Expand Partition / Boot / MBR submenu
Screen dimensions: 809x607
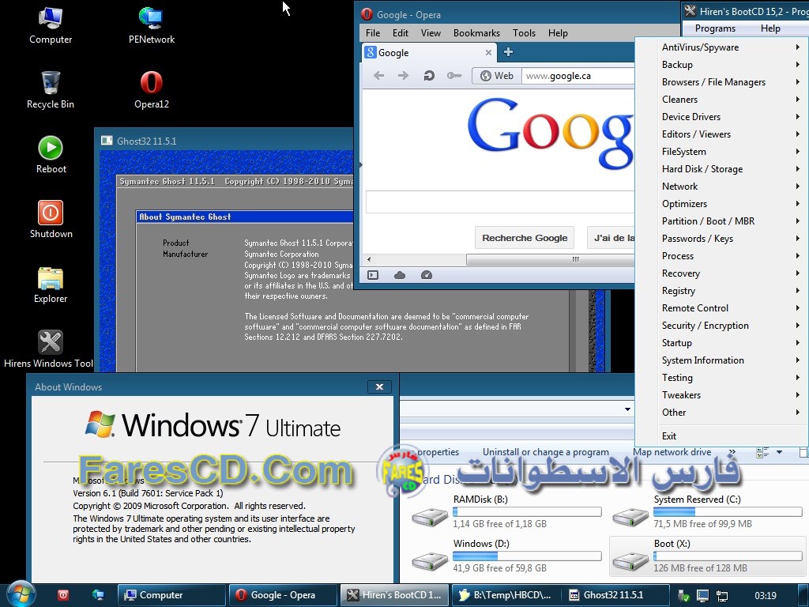click(x=722, y=221)
